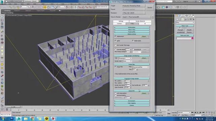This screenshot has height=121, width=216.
Task: Open the Motion tab in command panel
Action: tap(186, 16)
